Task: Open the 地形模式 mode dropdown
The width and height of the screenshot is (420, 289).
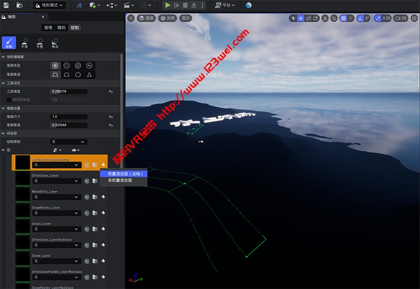Action: [x=49, y=5]
